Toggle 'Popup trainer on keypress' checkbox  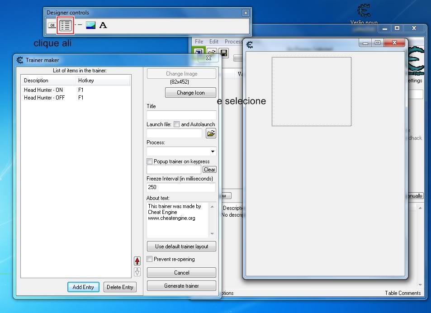pyautogui.click(x=150, y=161)
